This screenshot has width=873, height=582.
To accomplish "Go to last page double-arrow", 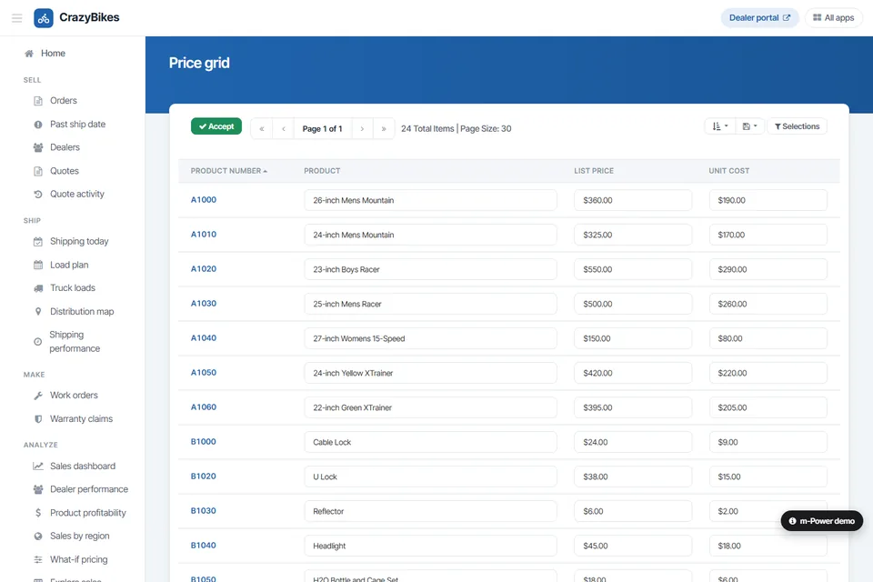I will click(384, 128).
